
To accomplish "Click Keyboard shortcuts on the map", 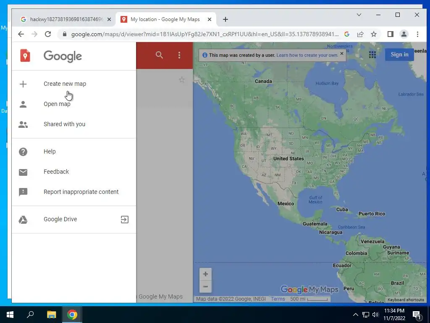I will coord(406,299).
